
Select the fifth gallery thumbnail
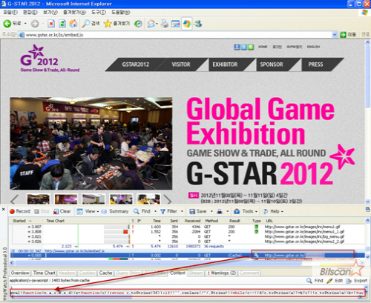[149, 199]
